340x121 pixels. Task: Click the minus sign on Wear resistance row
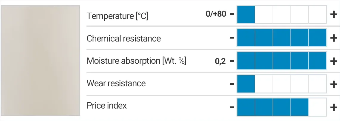coord(232,84)
